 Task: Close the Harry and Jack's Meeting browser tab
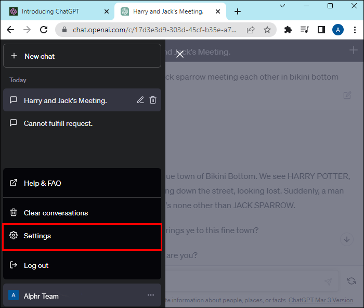click(218, 11)
